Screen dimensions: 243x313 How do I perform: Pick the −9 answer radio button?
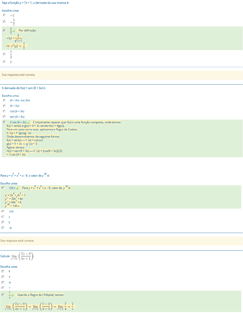tap(3, 228)
